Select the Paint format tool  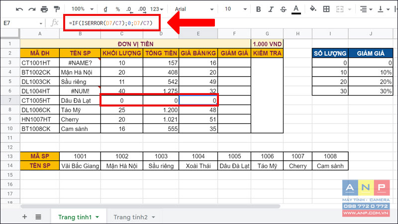[x=57, y=9]
